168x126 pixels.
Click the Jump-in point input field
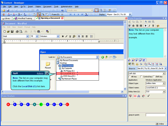click(x=155, y=115)
